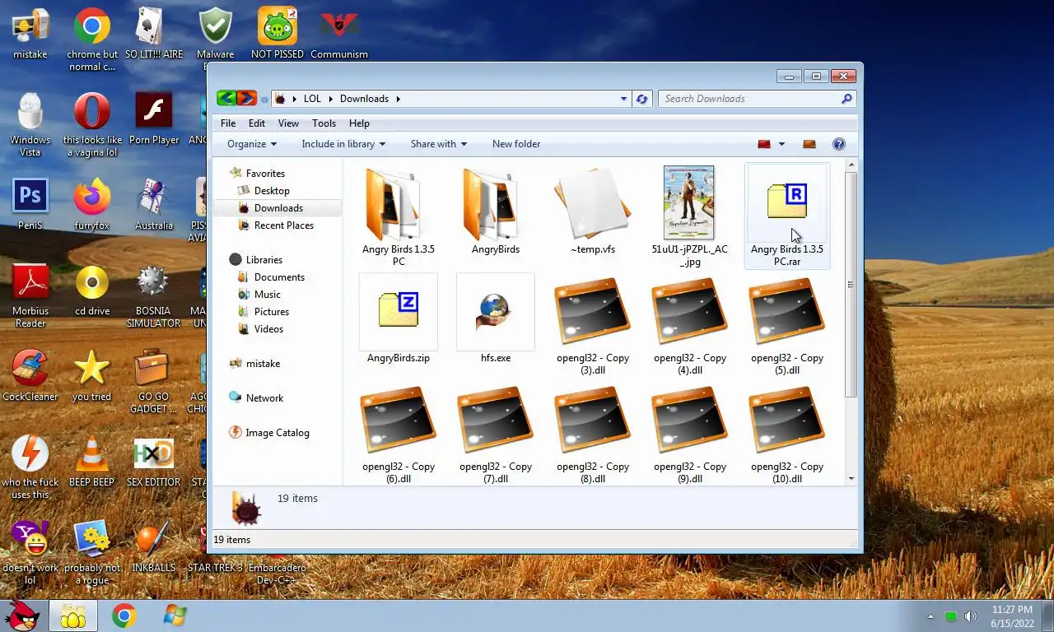This screenshot has width=1054, height=632.
Task: Click the file list vertical scrollbar
Action: 851,285
